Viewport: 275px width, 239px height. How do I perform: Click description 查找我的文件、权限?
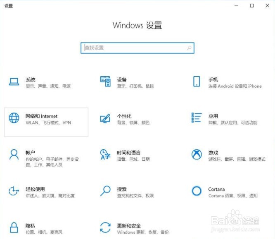point(135,196)
